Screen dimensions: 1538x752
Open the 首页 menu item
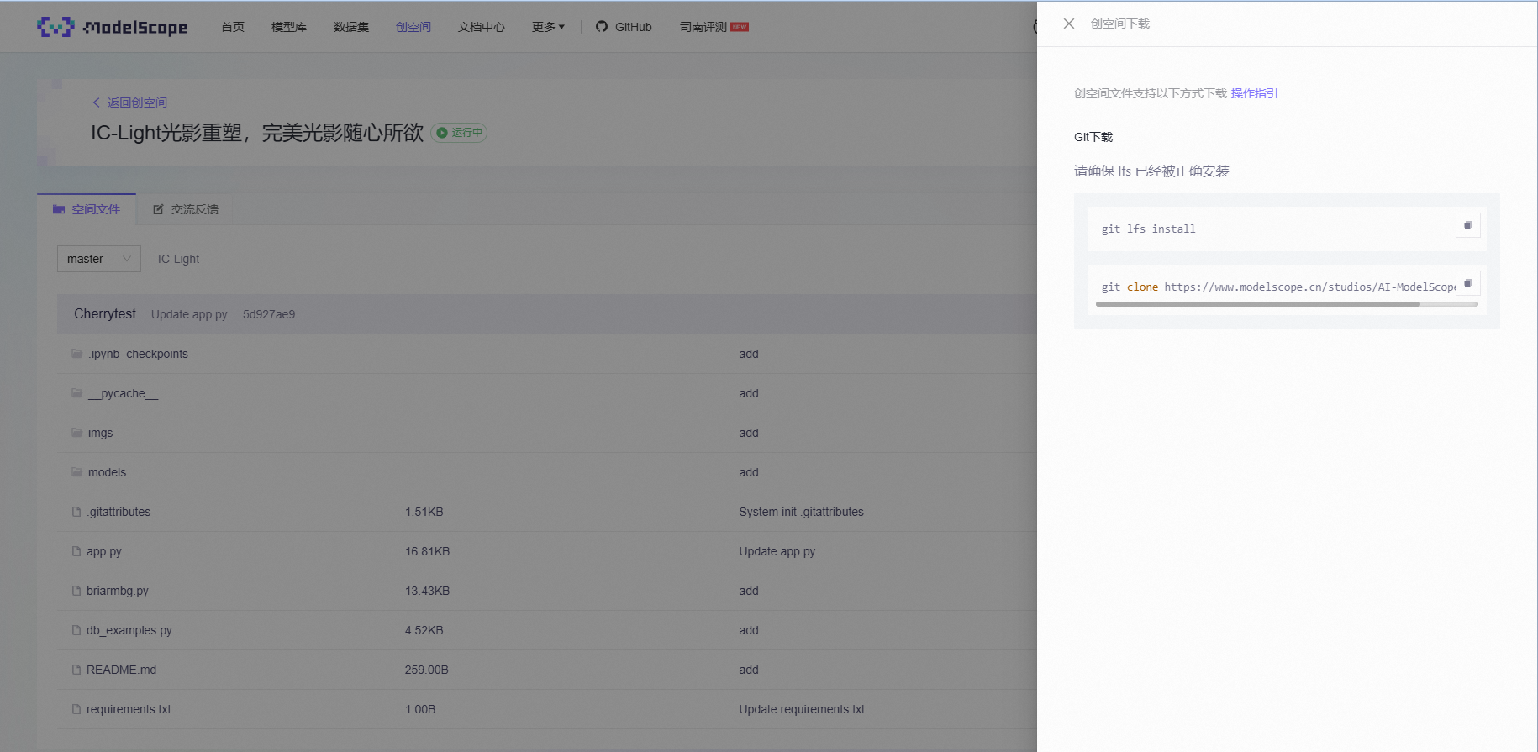(233, 27)
